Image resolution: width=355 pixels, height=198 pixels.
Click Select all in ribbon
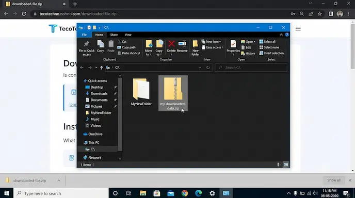[x=267, y=42]
